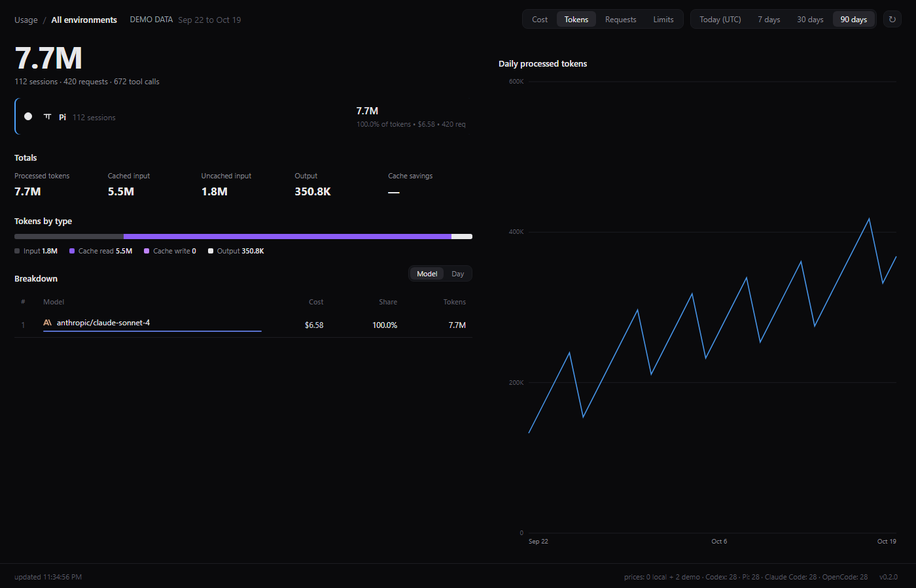The width and height of the screenshot is (916, 588).
Task: Click the updated 11:34:56 PM status text
Action: 48,577
